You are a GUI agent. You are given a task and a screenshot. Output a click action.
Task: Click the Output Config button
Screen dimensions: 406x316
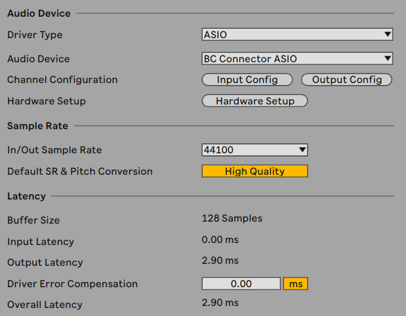(346, 80)
